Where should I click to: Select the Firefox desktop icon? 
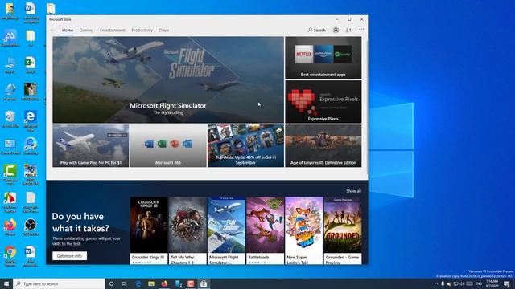[x=10, y=227]
